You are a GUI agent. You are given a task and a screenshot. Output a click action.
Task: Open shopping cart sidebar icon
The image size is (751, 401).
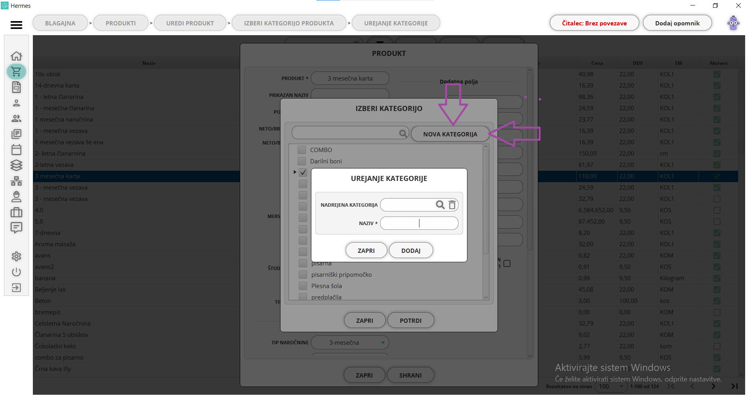[x=16, y=72]
